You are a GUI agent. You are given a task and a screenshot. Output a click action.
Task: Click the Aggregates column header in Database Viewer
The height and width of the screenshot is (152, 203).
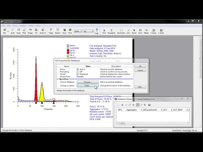(x=132, y=110)
